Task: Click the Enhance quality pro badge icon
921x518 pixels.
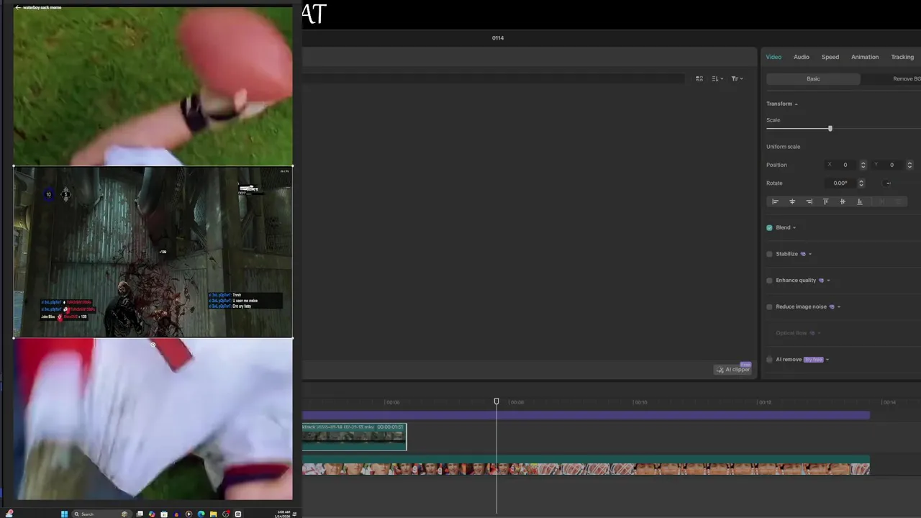Action: (821, 281)
